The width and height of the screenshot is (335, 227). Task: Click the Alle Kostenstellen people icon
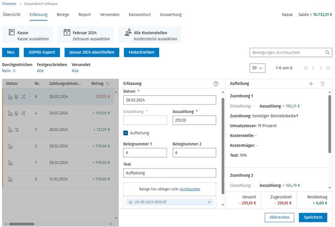(128, 32)
